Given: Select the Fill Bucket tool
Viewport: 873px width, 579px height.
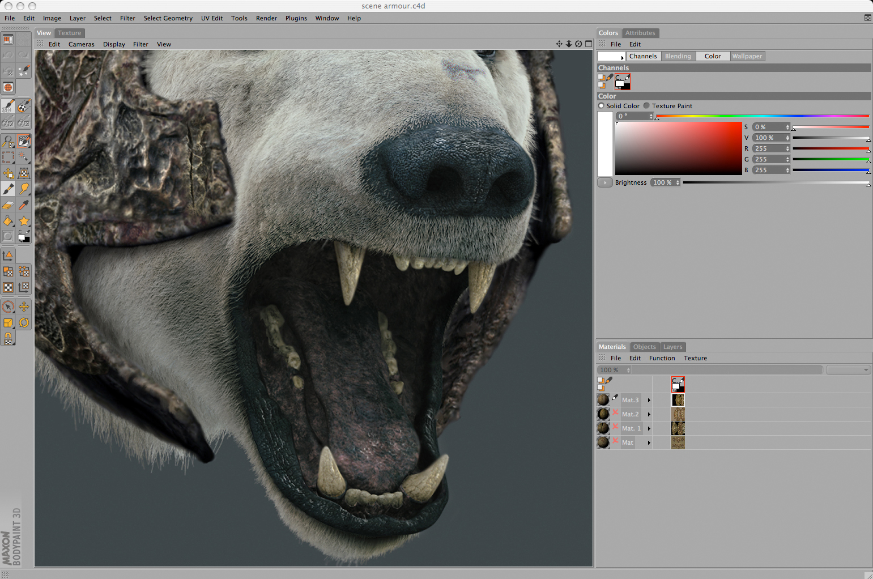Looking at the screenshot, I should pyautogui.click(x=8, y=221).
